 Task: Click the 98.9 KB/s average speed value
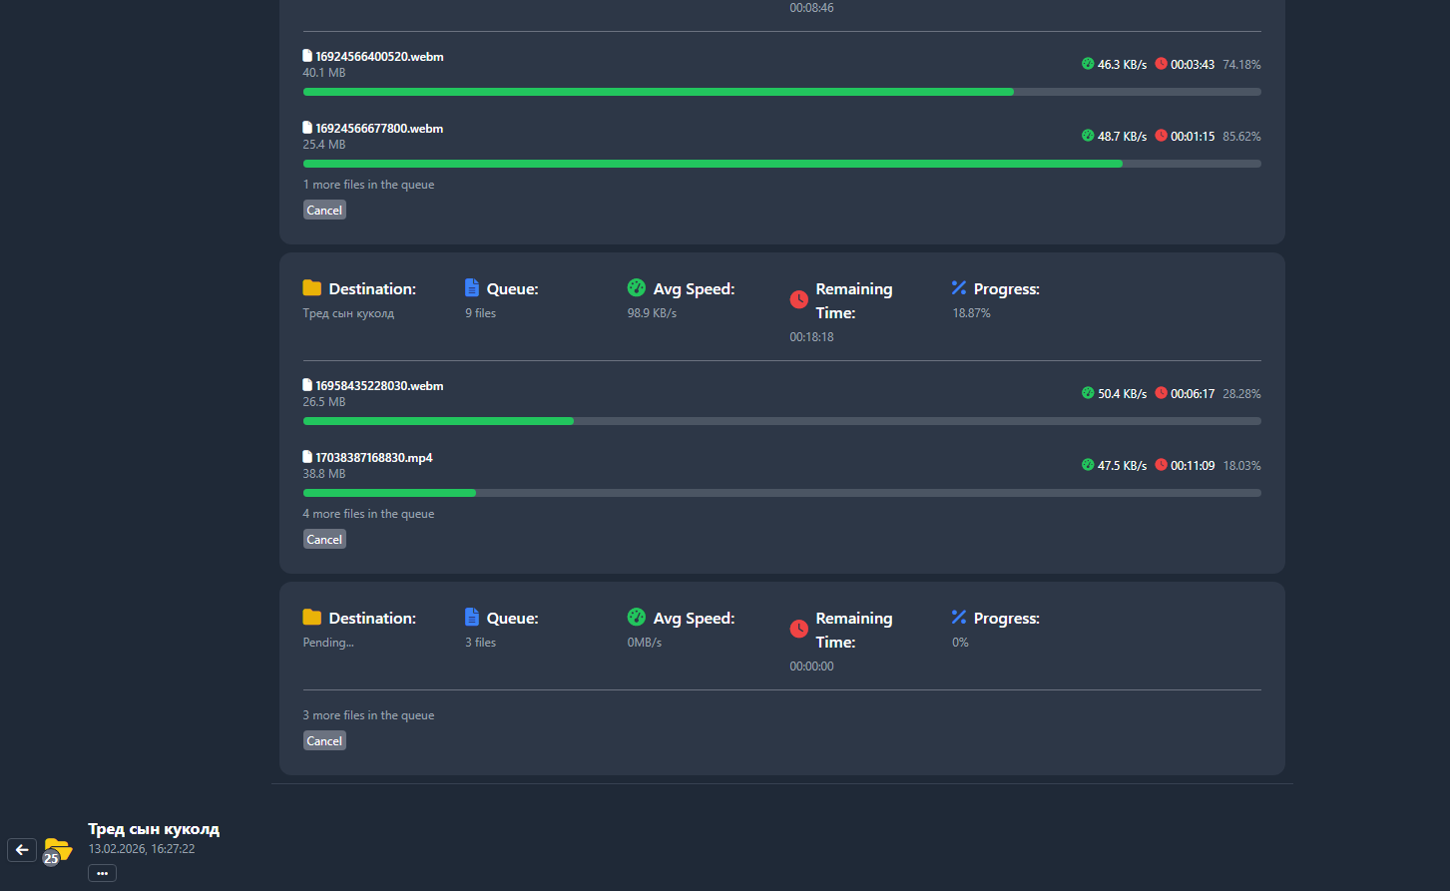652,313
